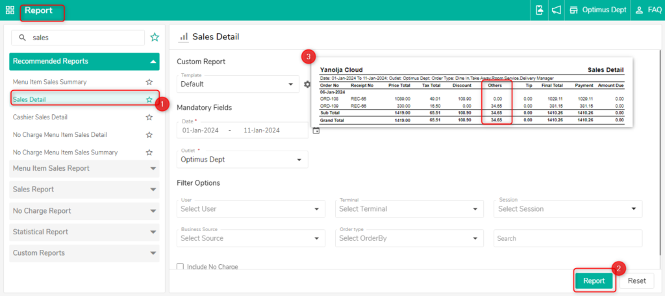
Task: Click the end date 11-Jan-2024
Action: [x=262, y=130]
